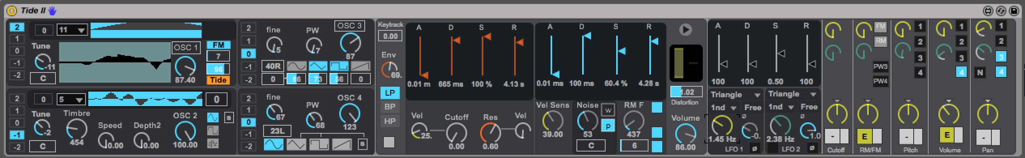The image size is (1025, 158).
Task: Open OSC 1 wavetable dropdown showing 11
Action: [72, 30]
